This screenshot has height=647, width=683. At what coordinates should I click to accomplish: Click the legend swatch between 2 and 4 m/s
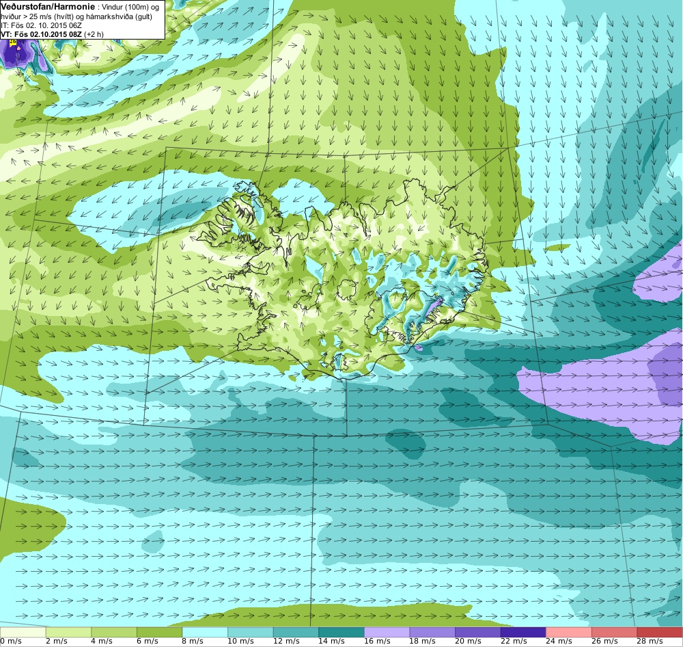tap(68, 632)
